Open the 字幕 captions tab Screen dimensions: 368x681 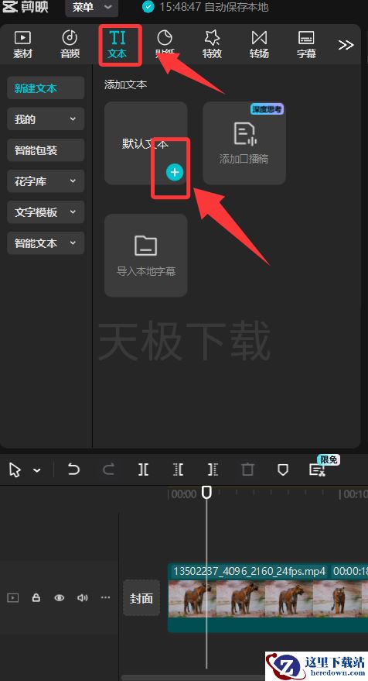pos(306,45)
